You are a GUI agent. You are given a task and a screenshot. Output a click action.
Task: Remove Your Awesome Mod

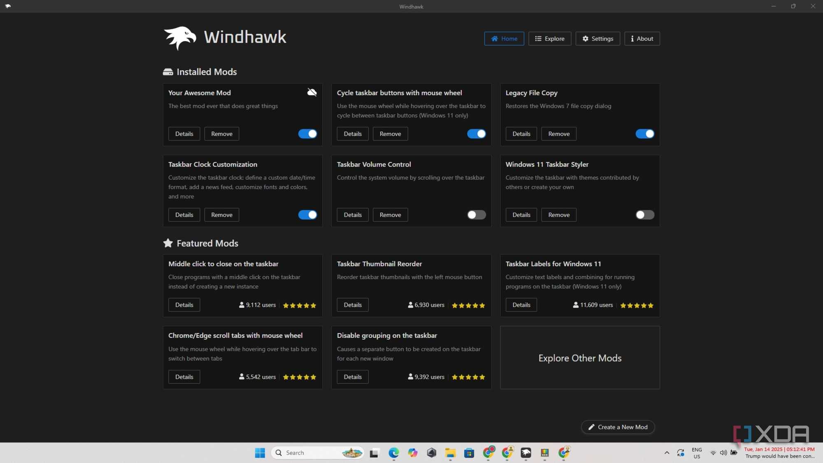pyautogui.click(x=222, y=134)
